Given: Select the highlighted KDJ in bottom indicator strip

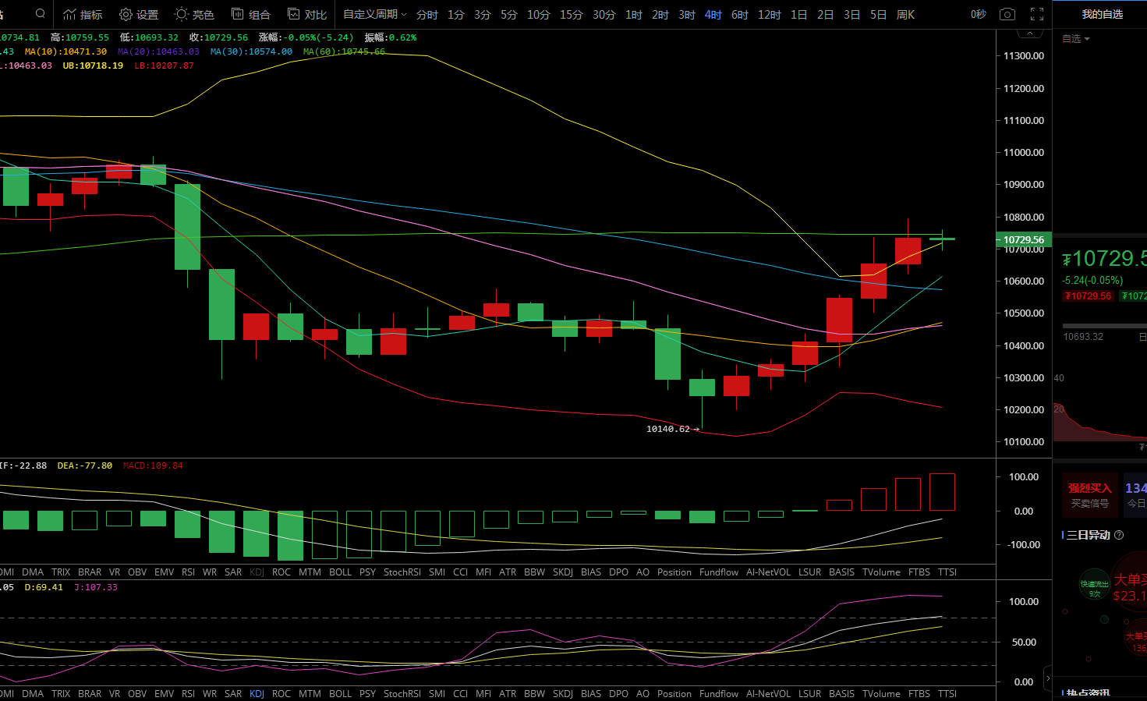Looking at the screenshot, I should tap(257, 693).
